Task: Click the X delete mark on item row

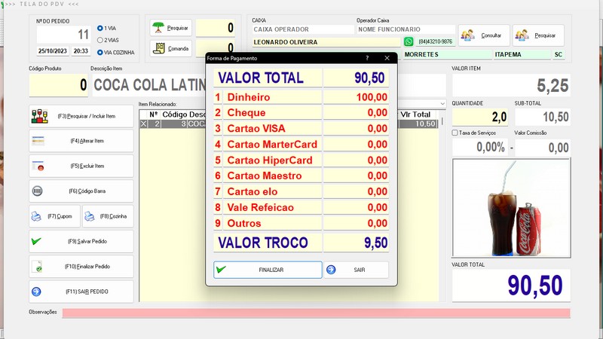Action: 143,124
